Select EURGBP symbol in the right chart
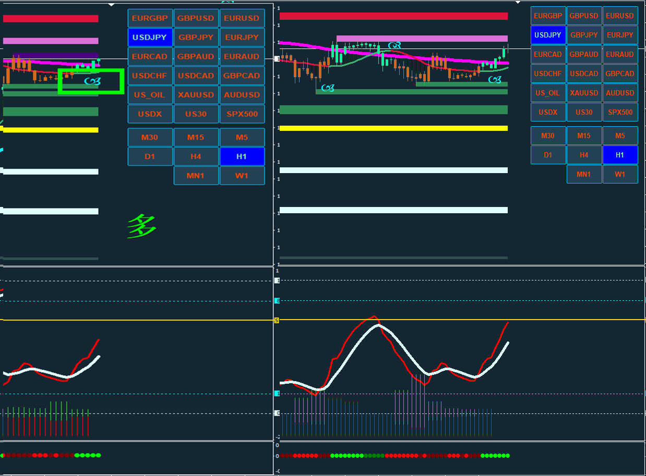 [x=548, y=16]
